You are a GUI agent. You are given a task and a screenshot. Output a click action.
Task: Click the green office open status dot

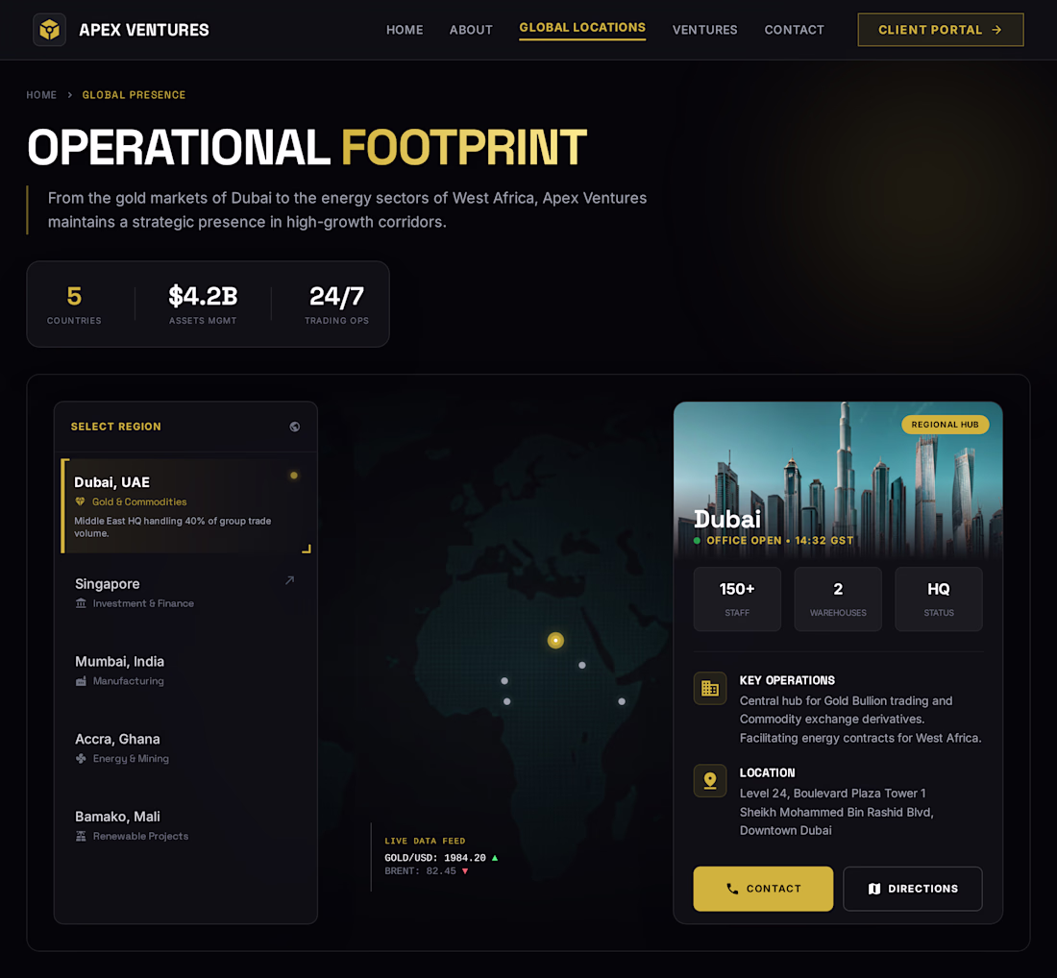point(697,541)
